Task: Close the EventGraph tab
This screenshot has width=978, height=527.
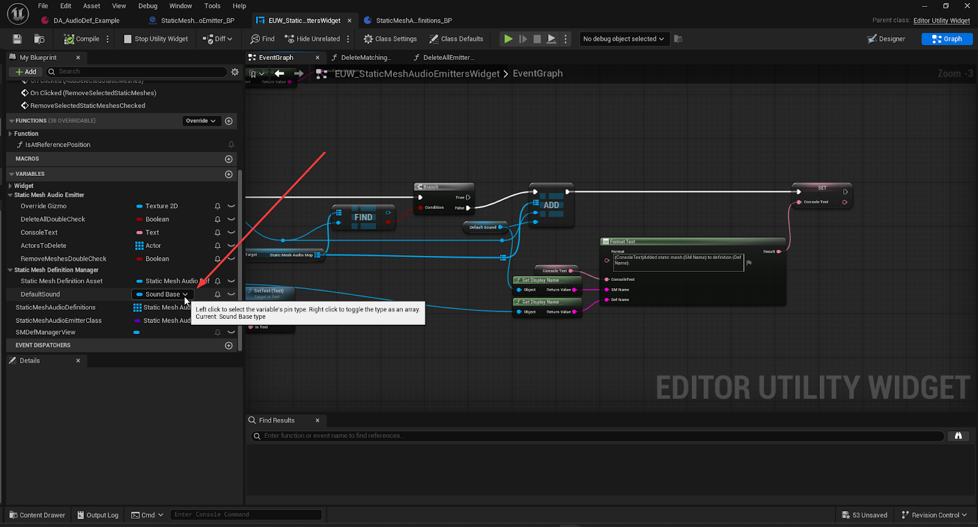Action: click(317, 57)
